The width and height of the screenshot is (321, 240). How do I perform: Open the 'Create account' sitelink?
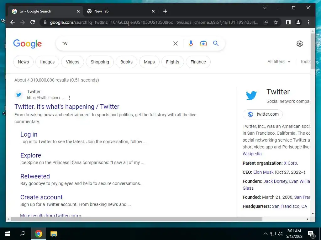42,197
